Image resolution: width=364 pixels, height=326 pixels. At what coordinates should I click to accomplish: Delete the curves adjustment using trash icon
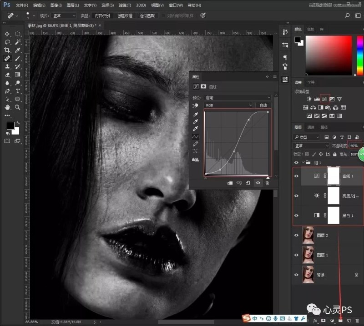pyautogui.click(x=267, y=183)
